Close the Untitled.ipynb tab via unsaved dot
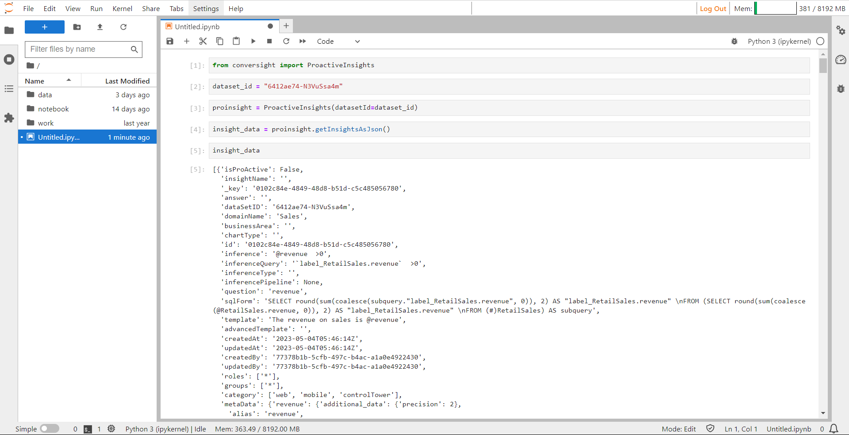 point(270,27)
